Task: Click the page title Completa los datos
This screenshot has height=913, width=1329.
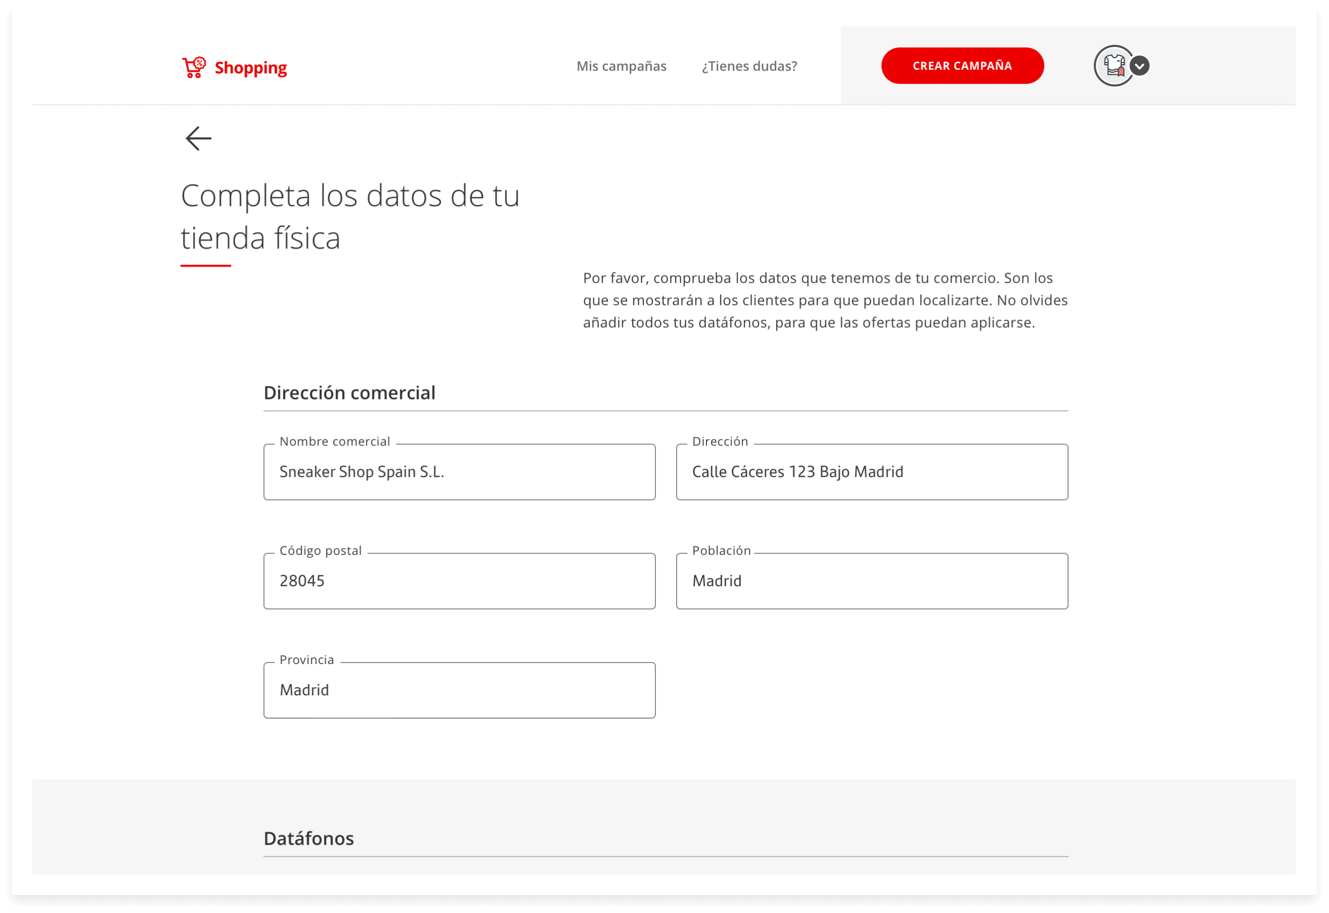Action: tap(350, 217)
